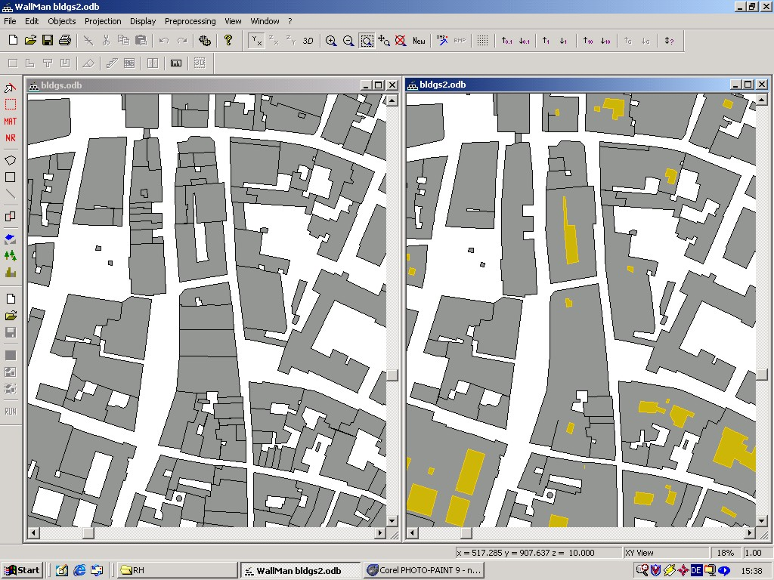Activate the MAT material display tool
This screenshot has width=774, height=580.
coord(10,122)
